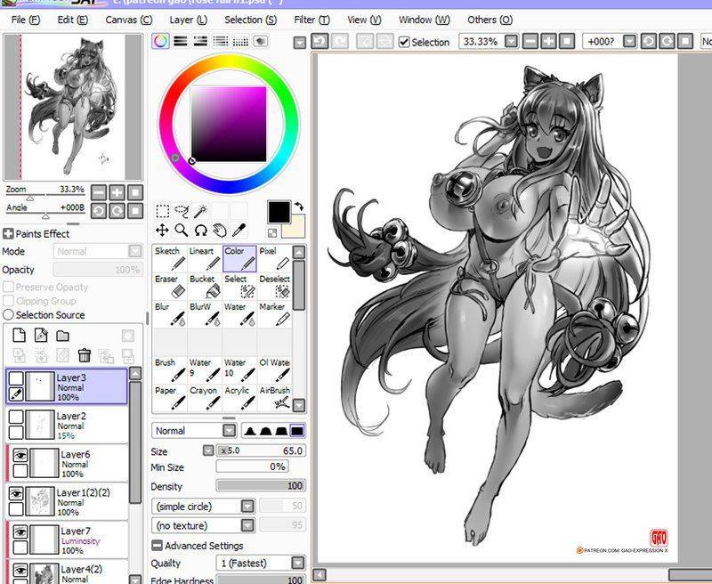This screenshot has height=584, width=712.
Task: Select Layer7 Luminosity layer row
Action: click(69, 540)
